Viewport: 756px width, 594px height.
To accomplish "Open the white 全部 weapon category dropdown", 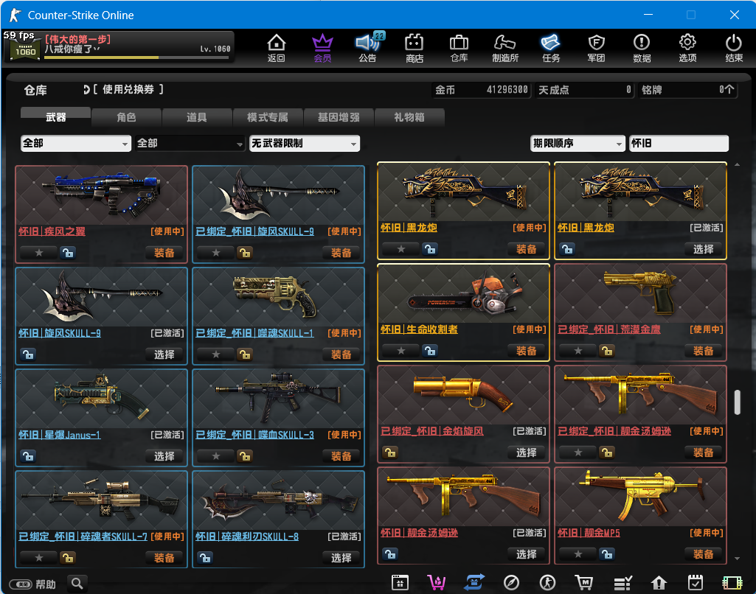I will 76,143.
